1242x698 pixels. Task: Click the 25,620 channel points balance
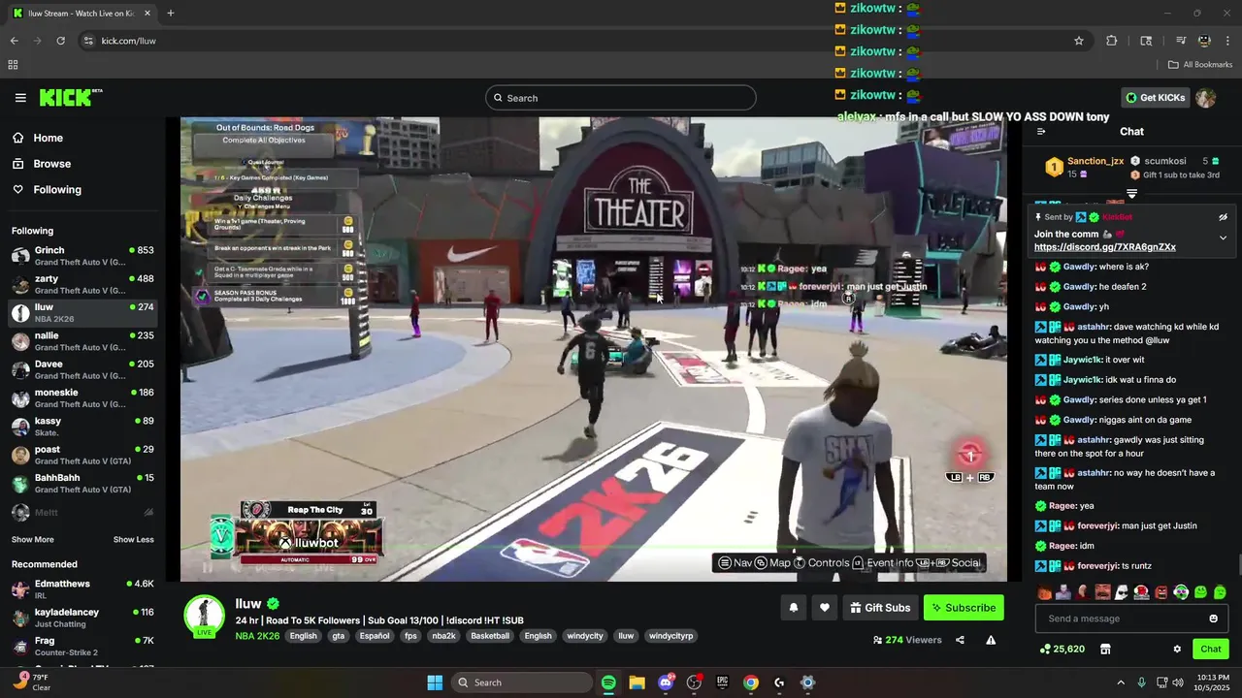[1062, 649]
